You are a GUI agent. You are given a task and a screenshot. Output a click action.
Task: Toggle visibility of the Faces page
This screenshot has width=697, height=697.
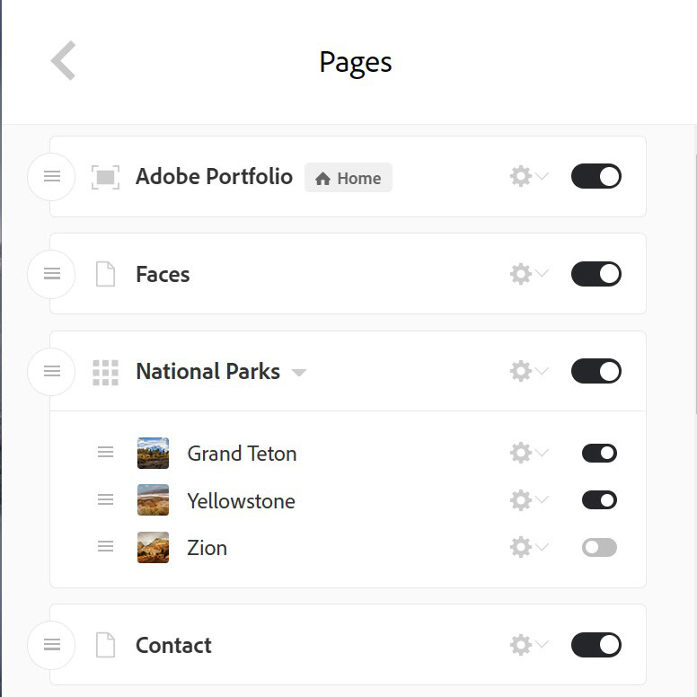[596, 274]
